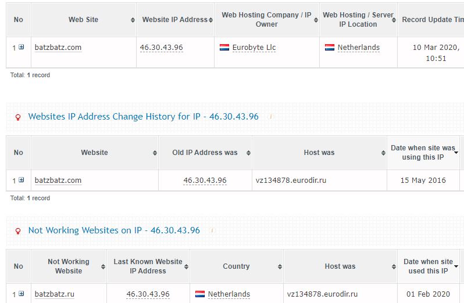Screen dimensions: 464x303
Task: Sort by Website IP Address column
Action: 210,20
